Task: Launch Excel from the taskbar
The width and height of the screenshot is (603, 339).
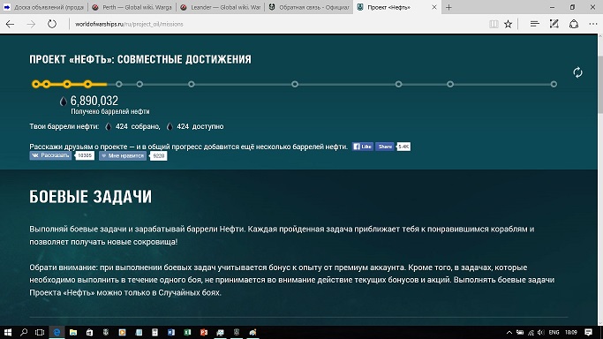Action: pyautogui.click(x=187, y=333)
